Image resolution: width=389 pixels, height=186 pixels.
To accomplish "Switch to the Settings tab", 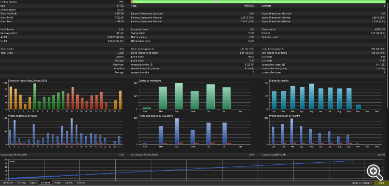I will click(x=22, y=183).
